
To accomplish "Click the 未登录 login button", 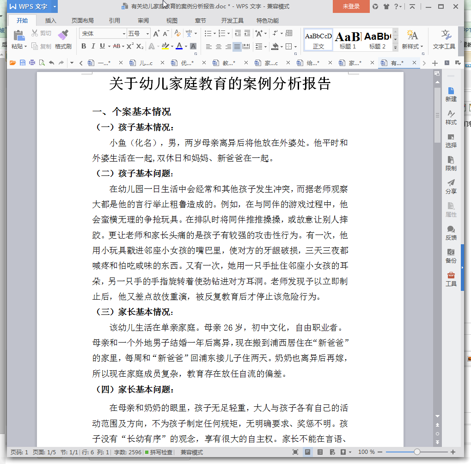I will coord(351,6).
